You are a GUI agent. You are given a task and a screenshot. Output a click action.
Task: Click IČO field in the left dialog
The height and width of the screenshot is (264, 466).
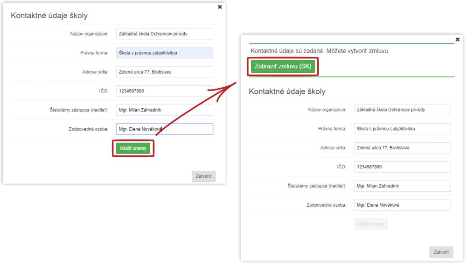coord(164,90)
